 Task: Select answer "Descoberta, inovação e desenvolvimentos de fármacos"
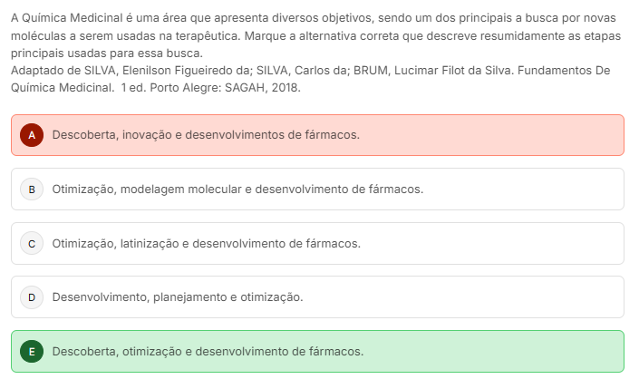206,135
